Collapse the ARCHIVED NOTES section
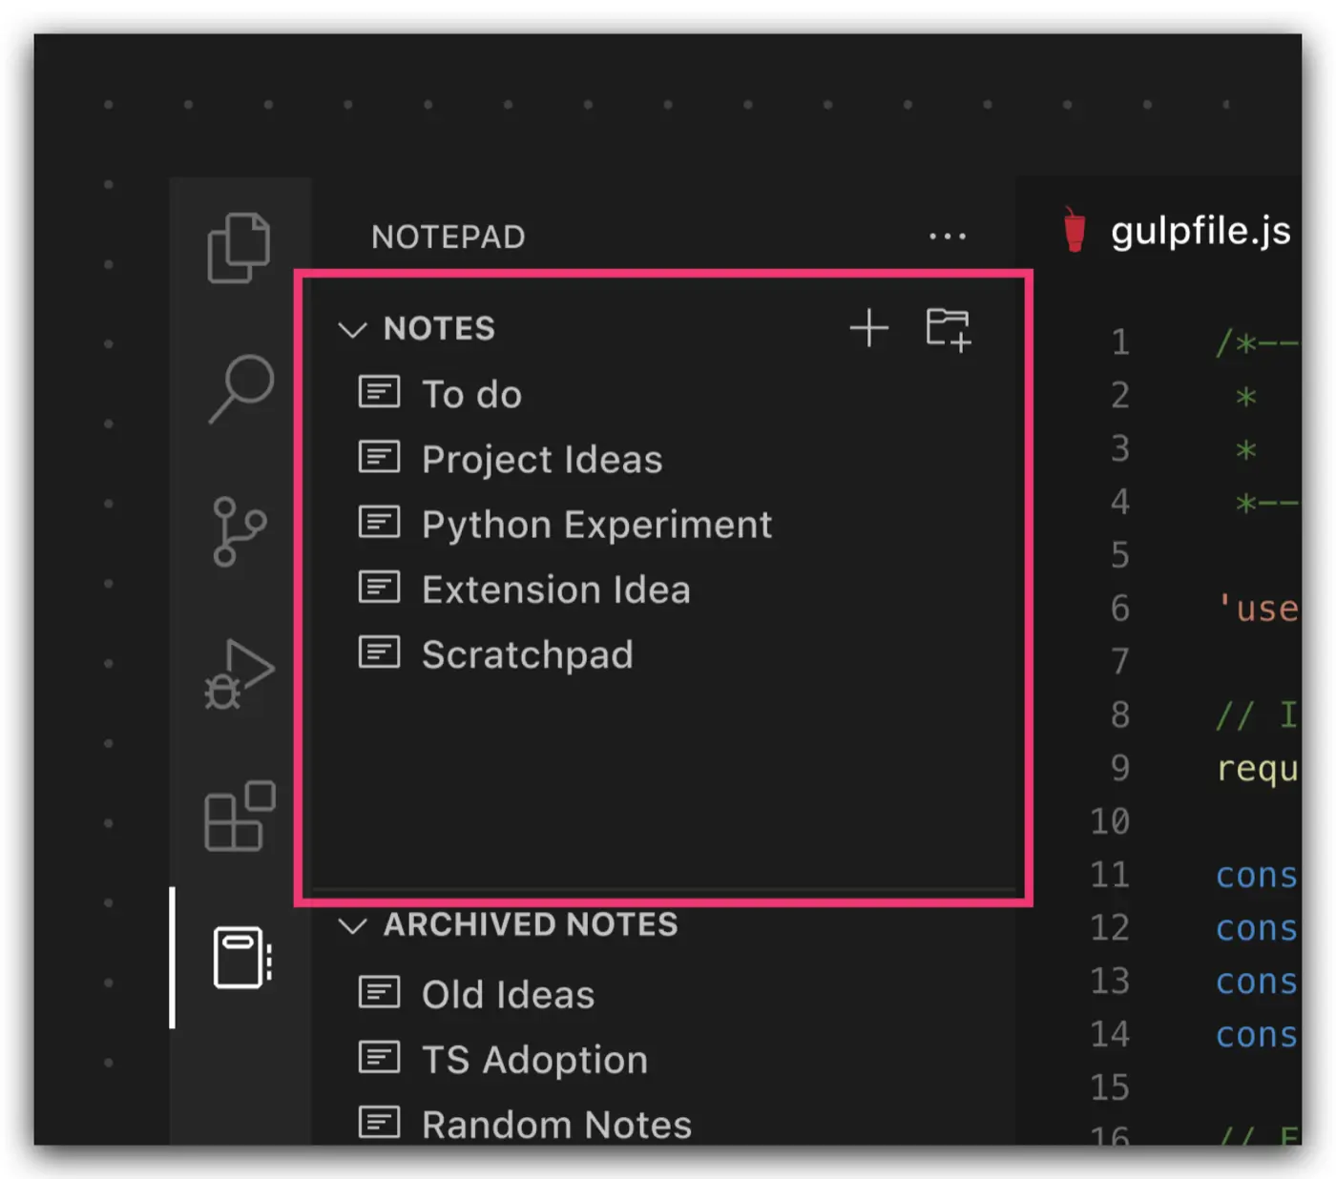The width and height of the screenshot is (1336, 1179). pyautogui.click(x=352, y=926)
